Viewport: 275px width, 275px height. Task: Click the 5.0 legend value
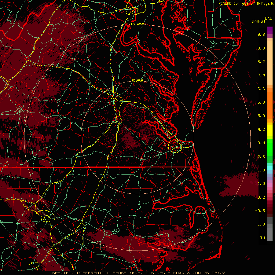click(x=261, y=116)
